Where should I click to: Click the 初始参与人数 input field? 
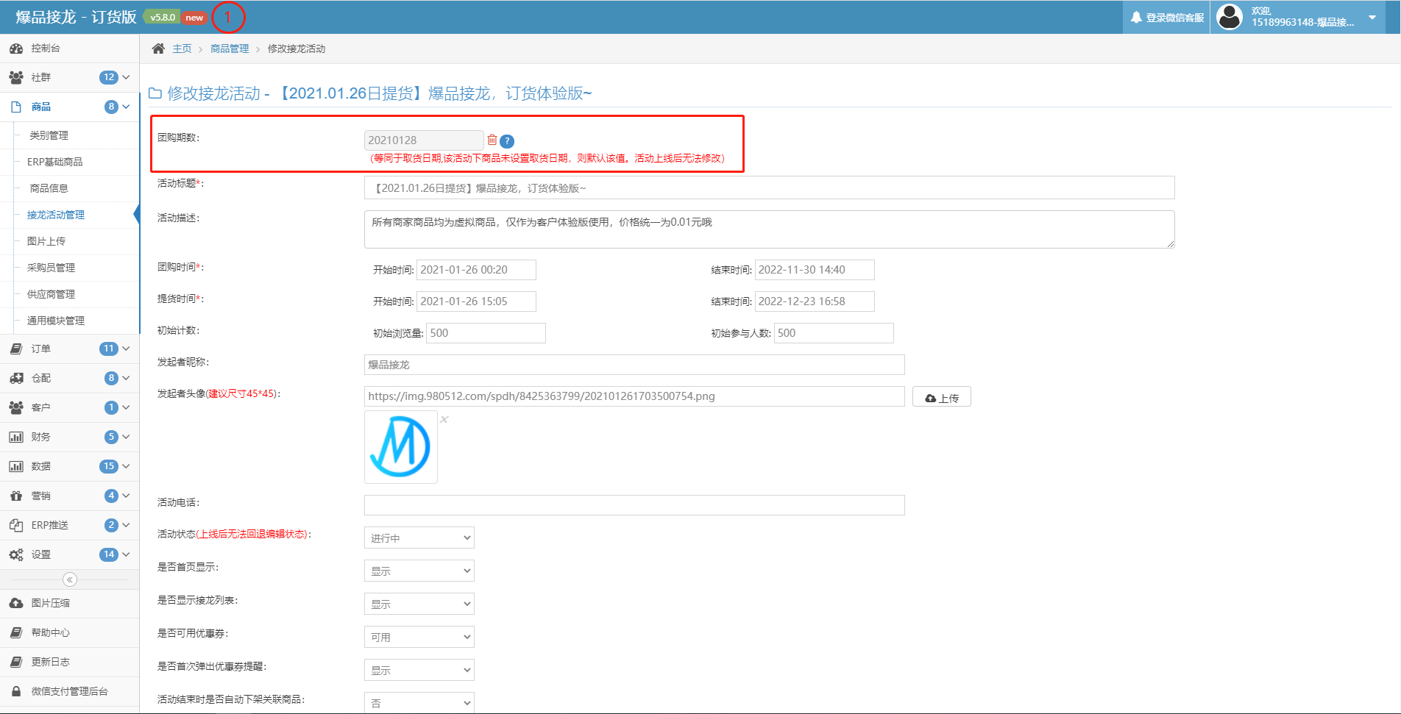(x=834, y=333)
